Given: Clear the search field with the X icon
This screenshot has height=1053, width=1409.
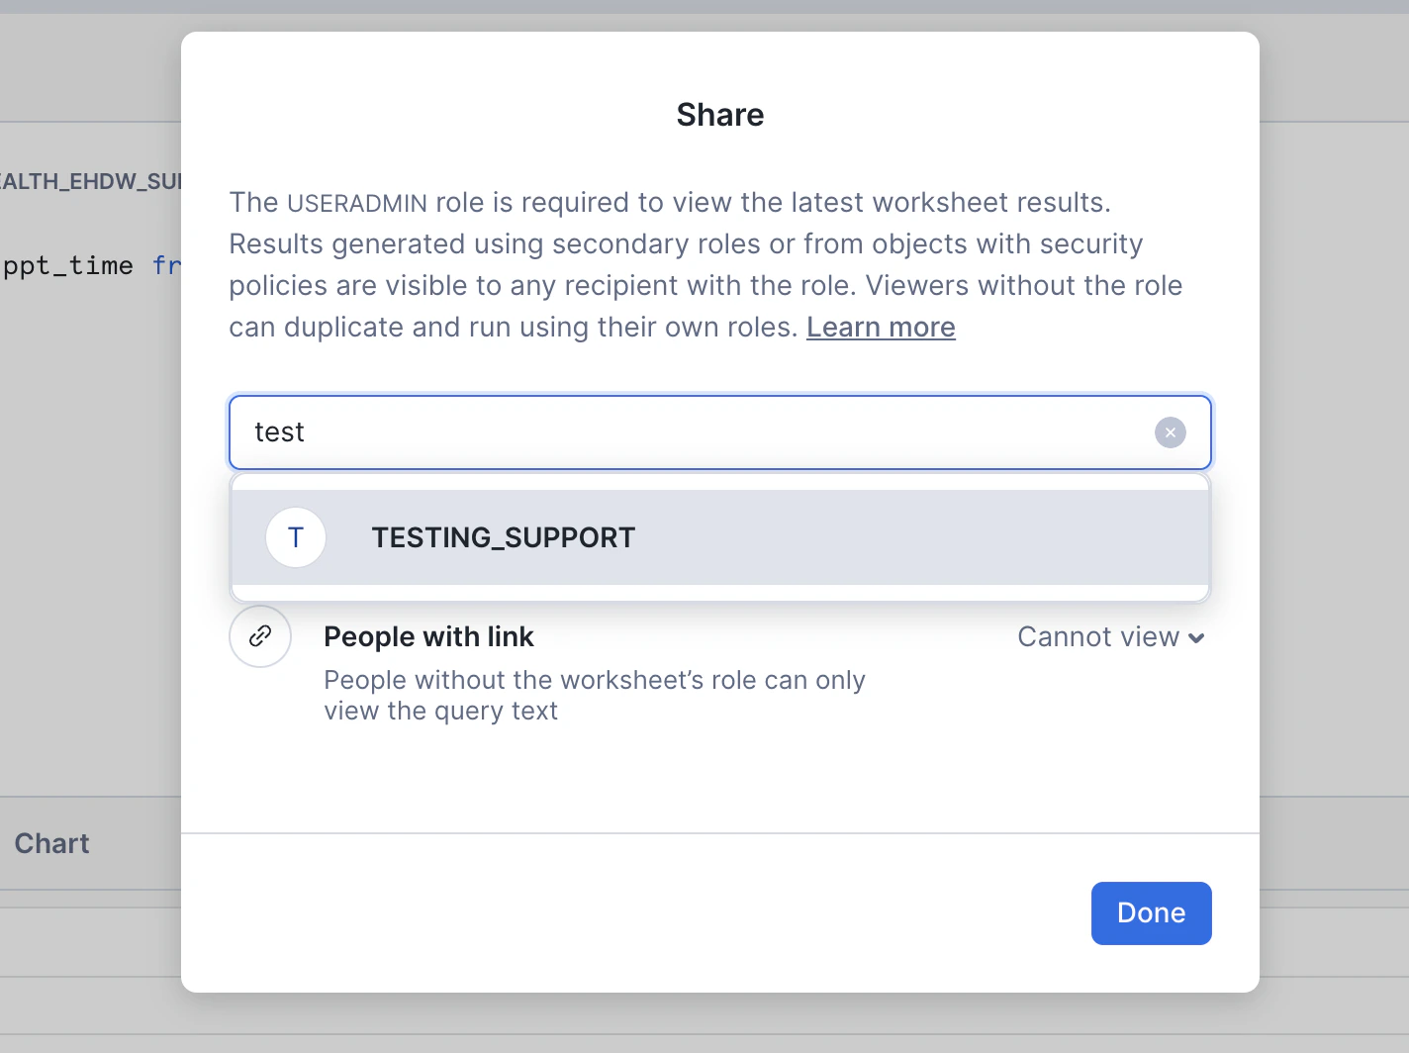Looking at the screenshot, I should pyautogui.click(x=1170, y=432).
